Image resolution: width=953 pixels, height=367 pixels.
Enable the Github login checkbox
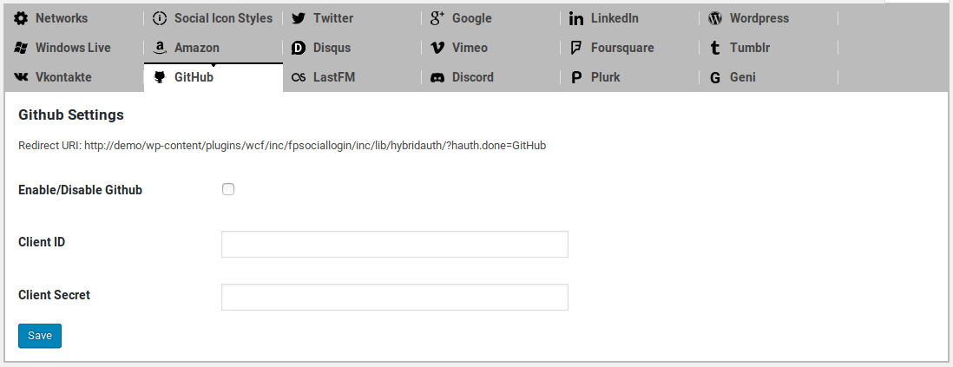coord(228,189)
